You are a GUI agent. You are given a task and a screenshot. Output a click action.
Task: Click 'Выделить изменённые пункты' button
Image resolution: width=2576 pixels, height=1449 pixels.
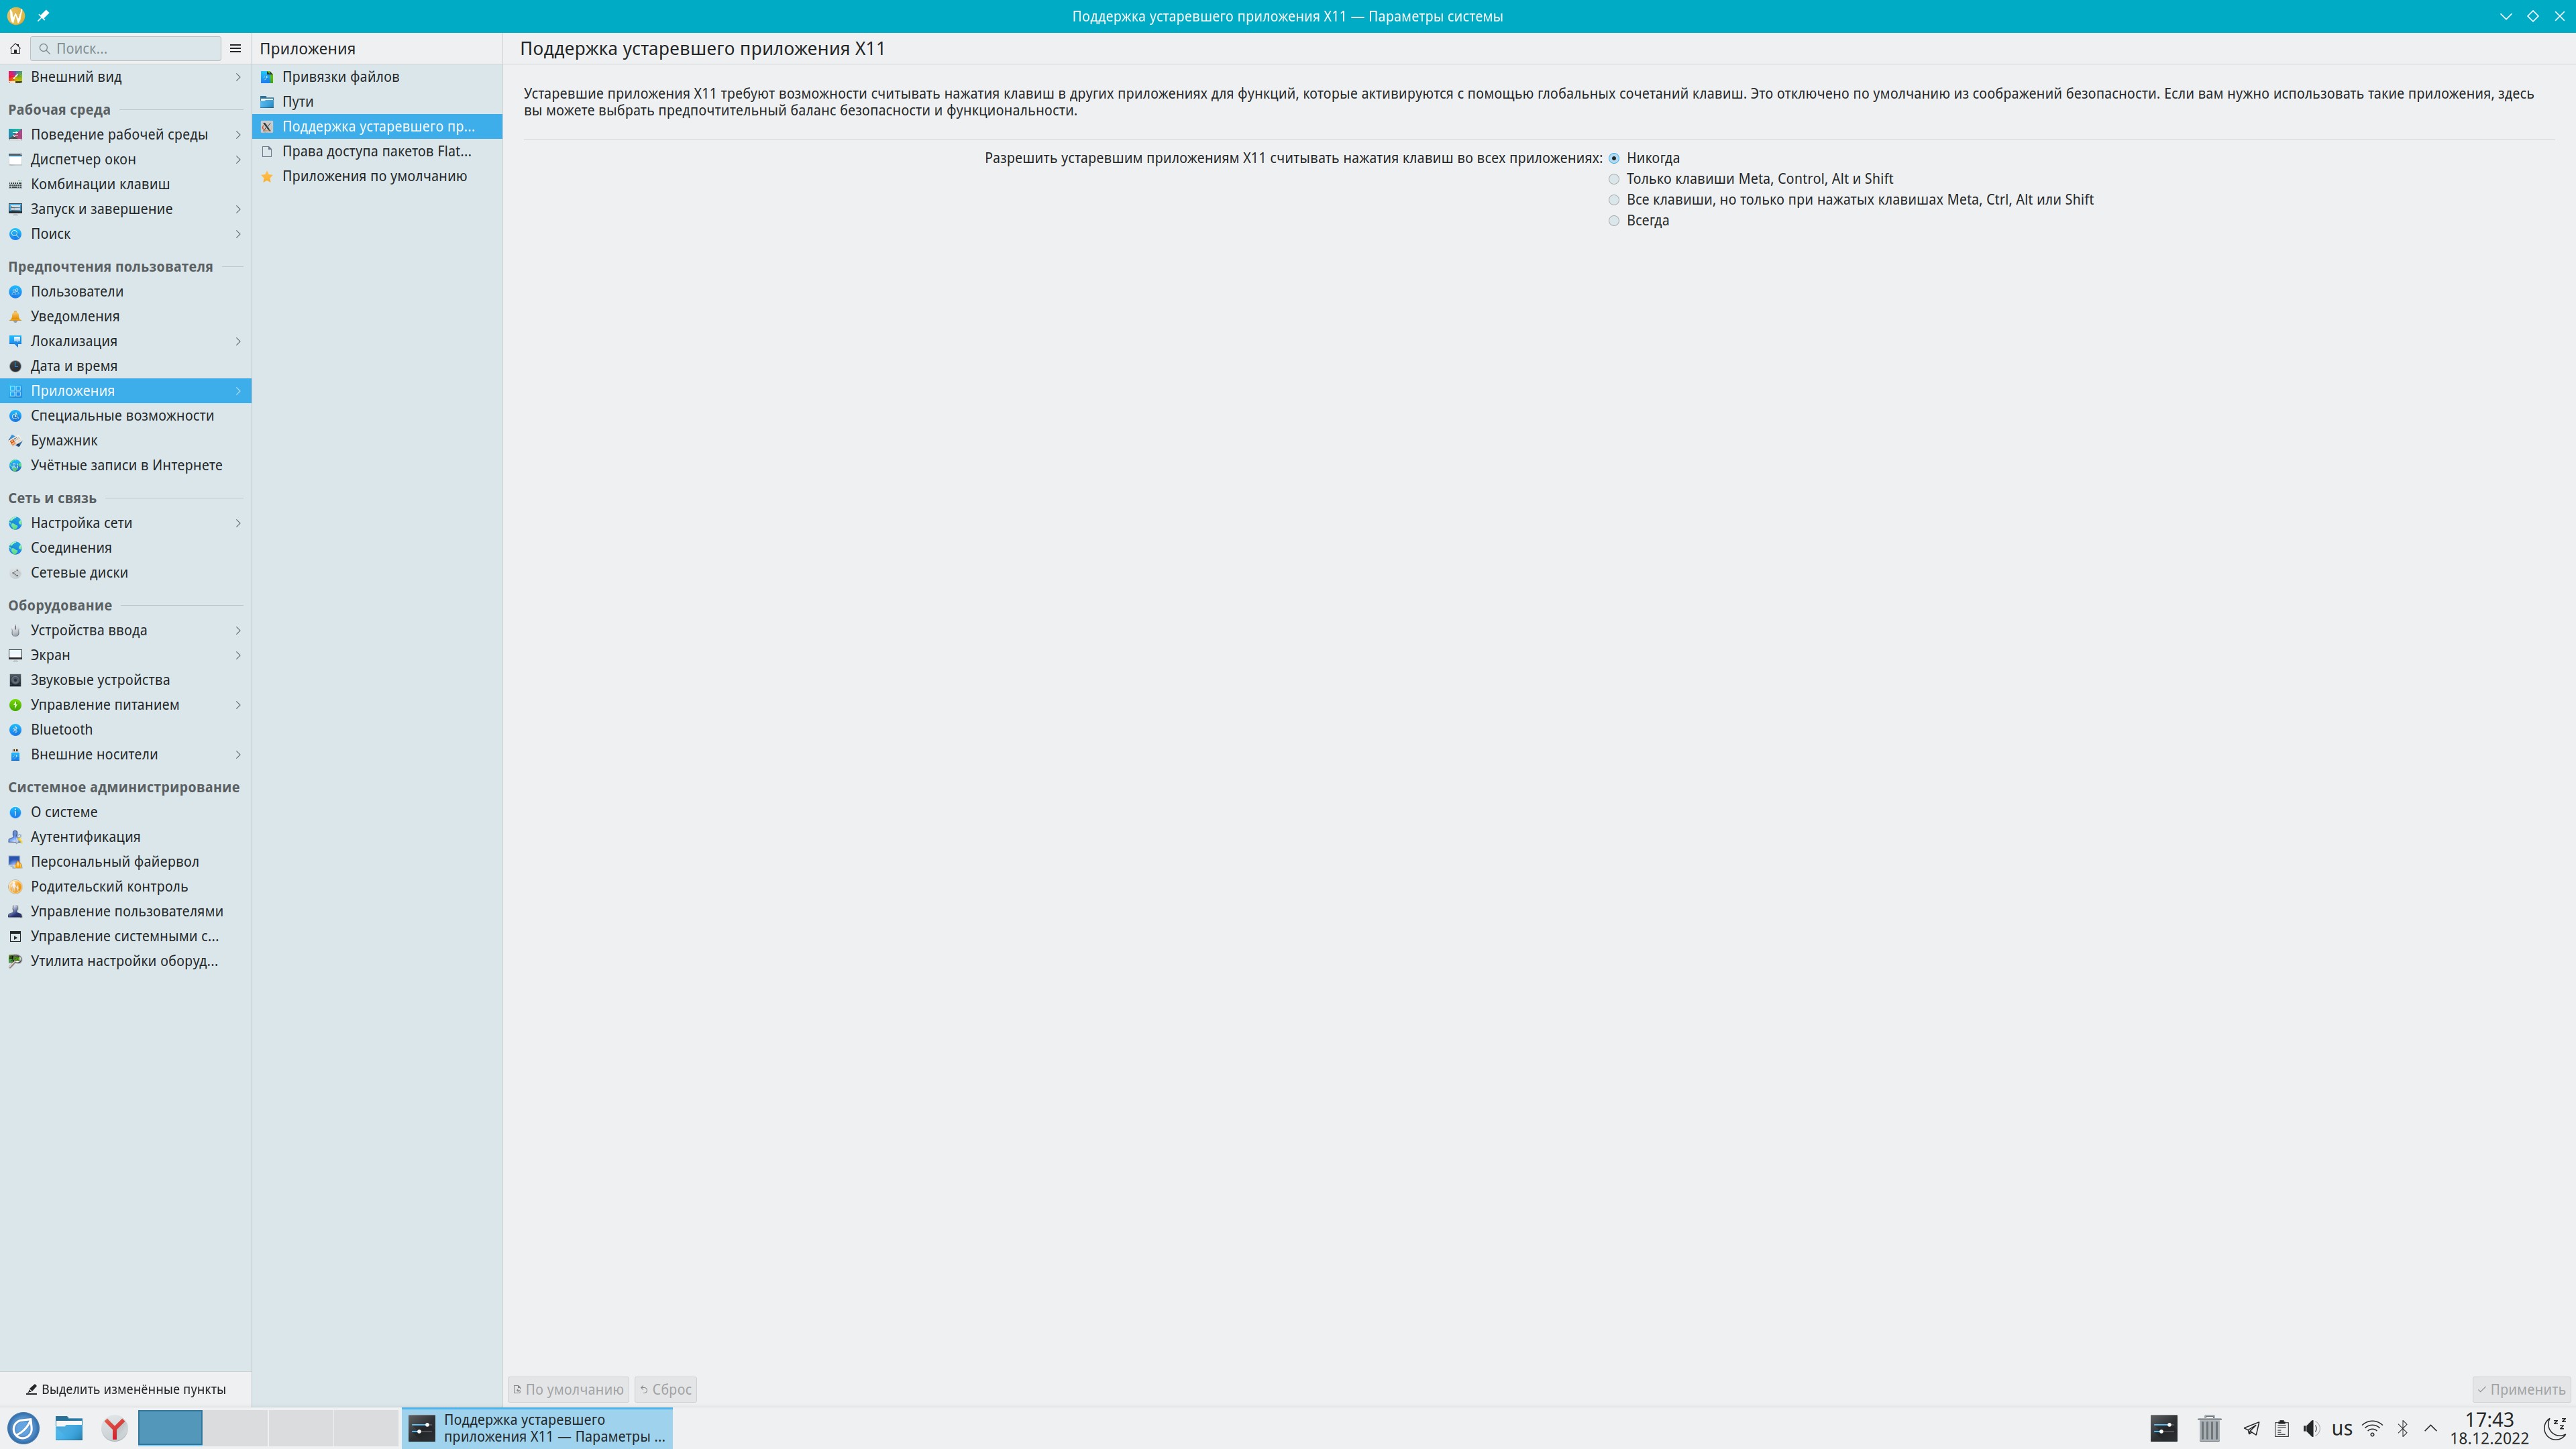(x=126, y=1389)
